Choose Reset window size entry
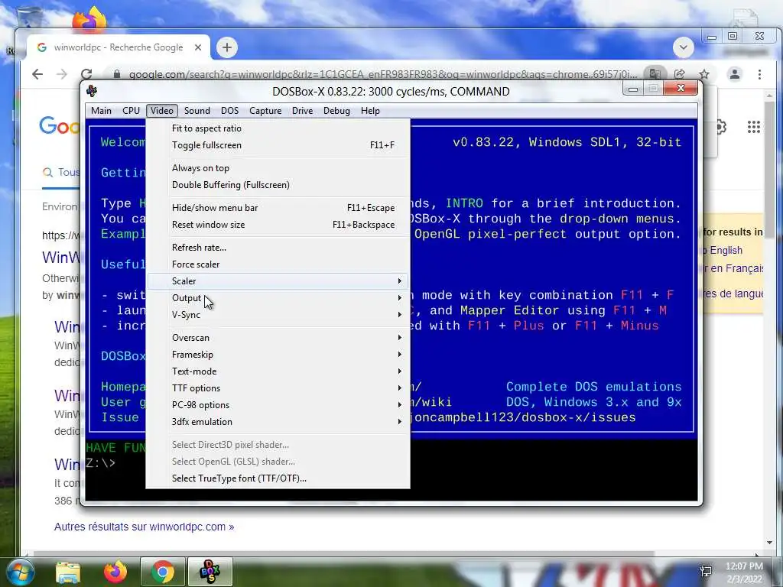Viewport: 783px width, 587px height. (278, 225)
